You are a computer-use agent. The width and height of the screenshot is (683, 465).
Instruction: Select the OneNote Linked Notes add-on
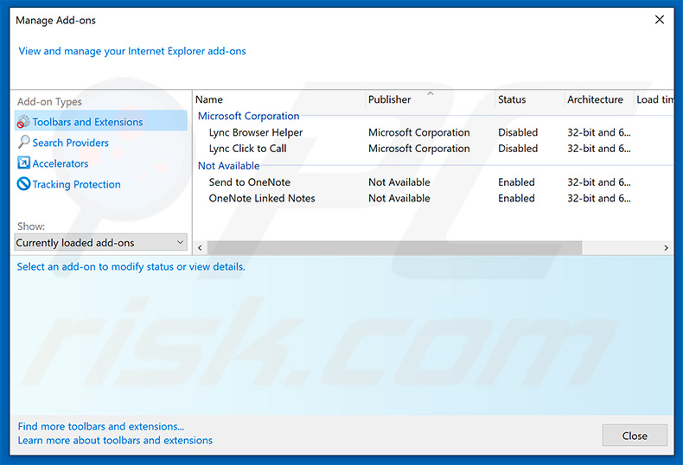[x=262, y=198]
